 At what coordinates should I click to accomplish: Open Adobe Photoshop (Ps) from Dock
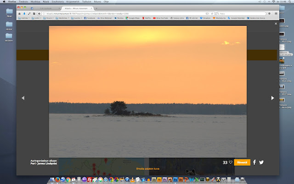pos(175,179)
